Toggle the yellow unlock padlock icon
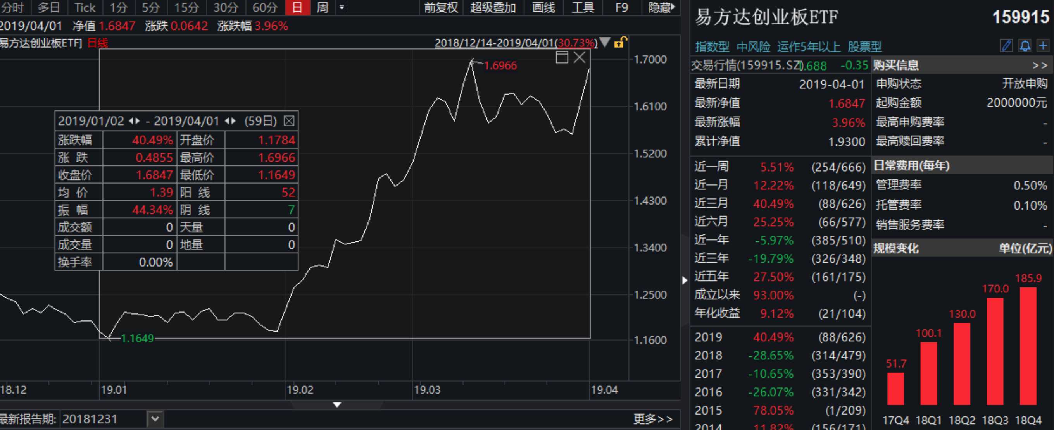Image resolution: width=1054 pixels, height=430 pixels. [x=620, y=42]
